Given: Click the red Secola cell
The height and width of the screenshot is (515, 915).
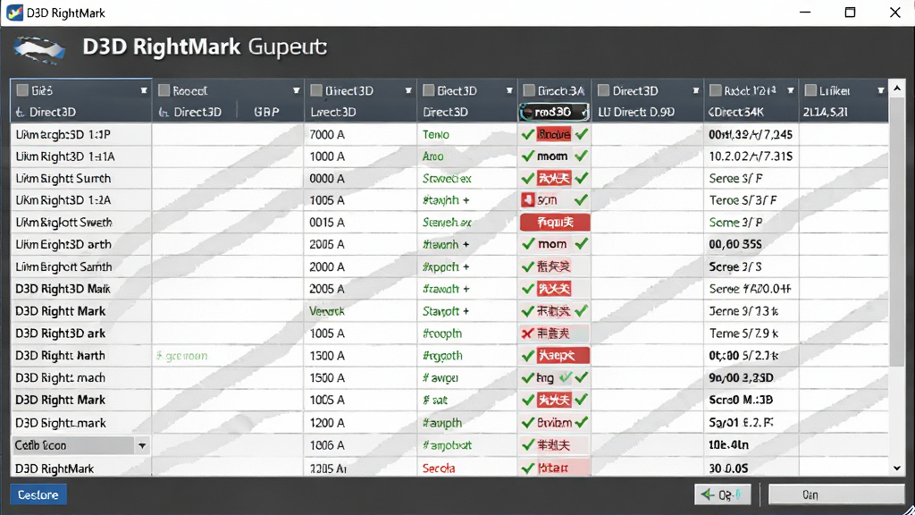Looking at the screenshot, I should pos(438,469).
